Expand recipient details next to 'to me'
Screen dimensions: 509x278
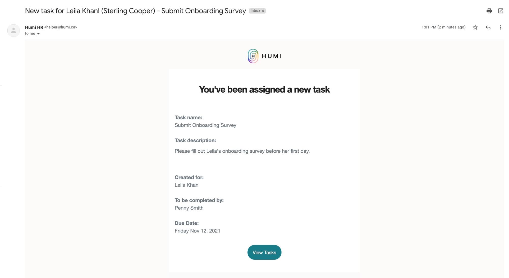click(x=38, y=34)
